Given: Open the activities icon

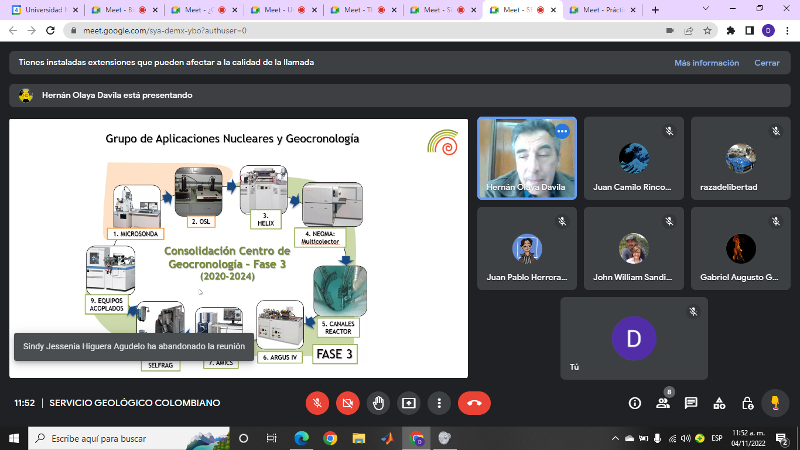Looking at the screenshot, I should click(x=719, y=403).
